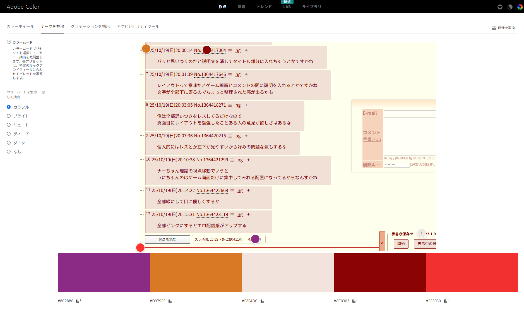Toggle dark theme half-moon icon
This screenshot has height=309, width=524.
click(x=510, y=7)
